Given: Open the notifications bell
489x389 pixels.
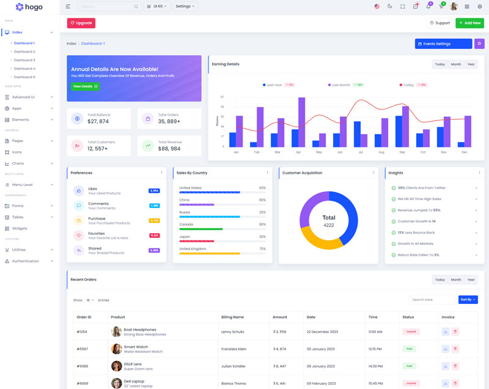Looking at the screenshot, I should [428, 7].
